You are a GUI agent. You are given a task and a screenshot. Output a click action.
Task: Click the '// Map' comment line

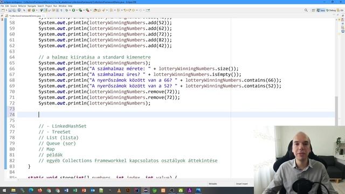[x=47, y=149]
